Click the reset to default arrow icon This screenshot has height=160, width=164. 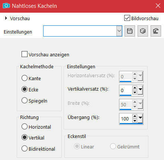pyautogui.click(x=156, y=31)
